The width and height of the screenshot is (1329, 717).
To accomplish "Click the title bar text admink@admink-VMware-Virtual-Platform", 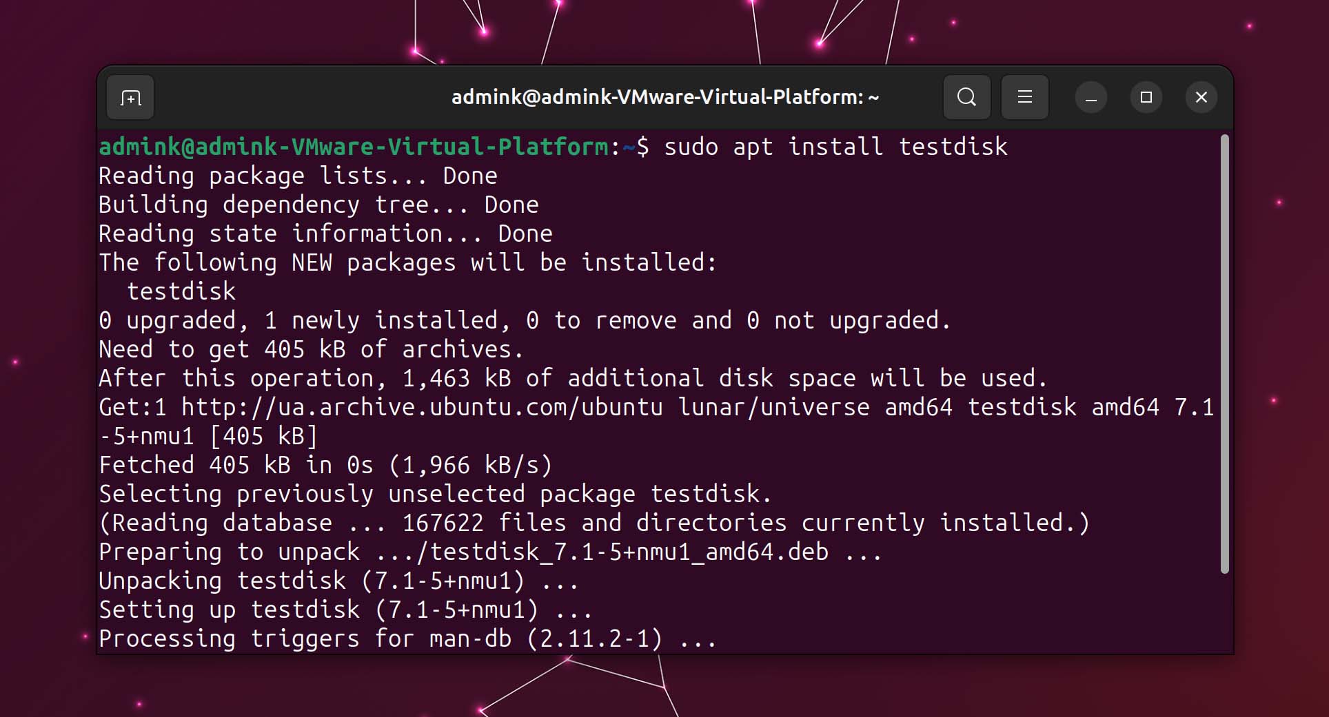I will [665, 97].
